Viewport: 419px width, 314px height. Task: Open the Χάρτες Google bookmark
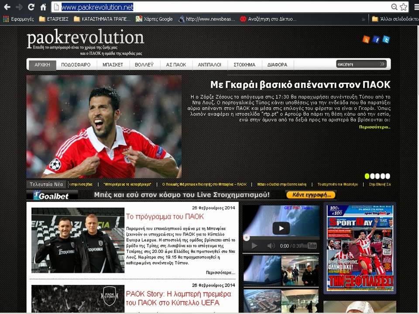[x=154, y=19]
